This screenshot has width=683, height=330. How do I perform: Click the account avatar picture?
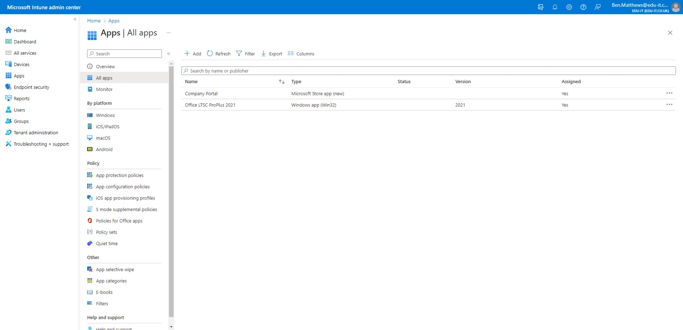point(676,7)
